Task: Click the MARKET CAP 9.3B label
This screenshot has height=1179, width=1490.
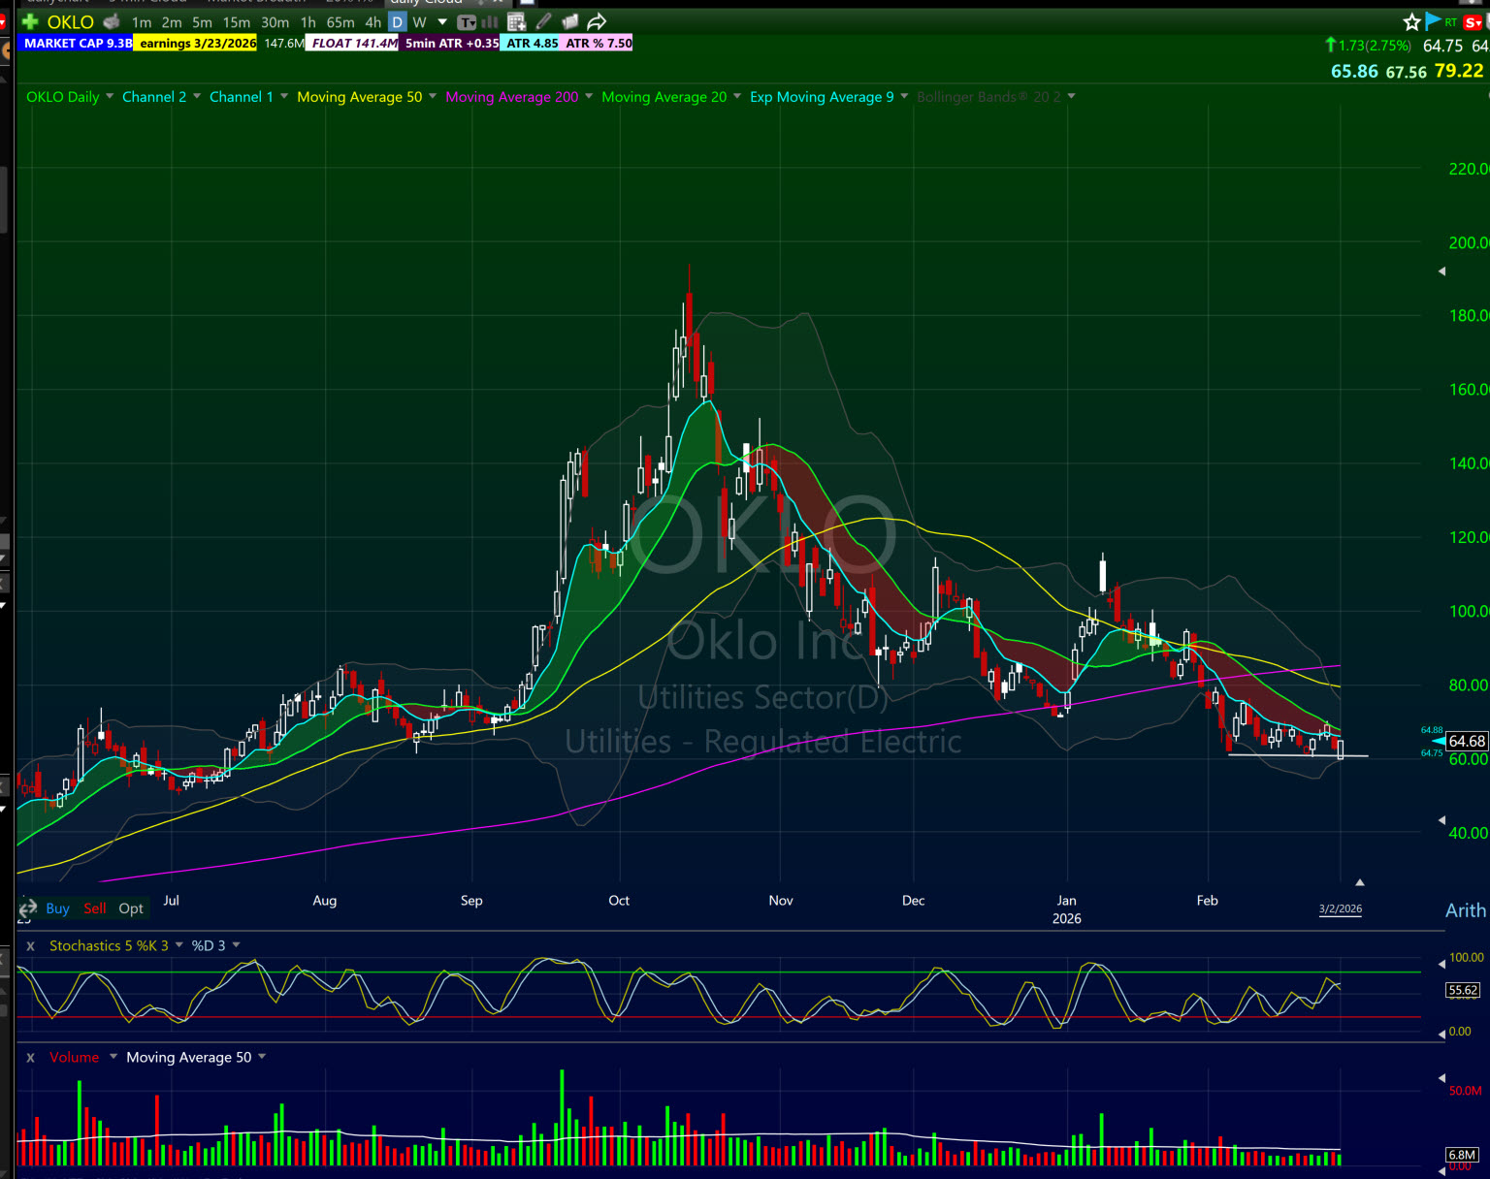Action: (77, 43)
